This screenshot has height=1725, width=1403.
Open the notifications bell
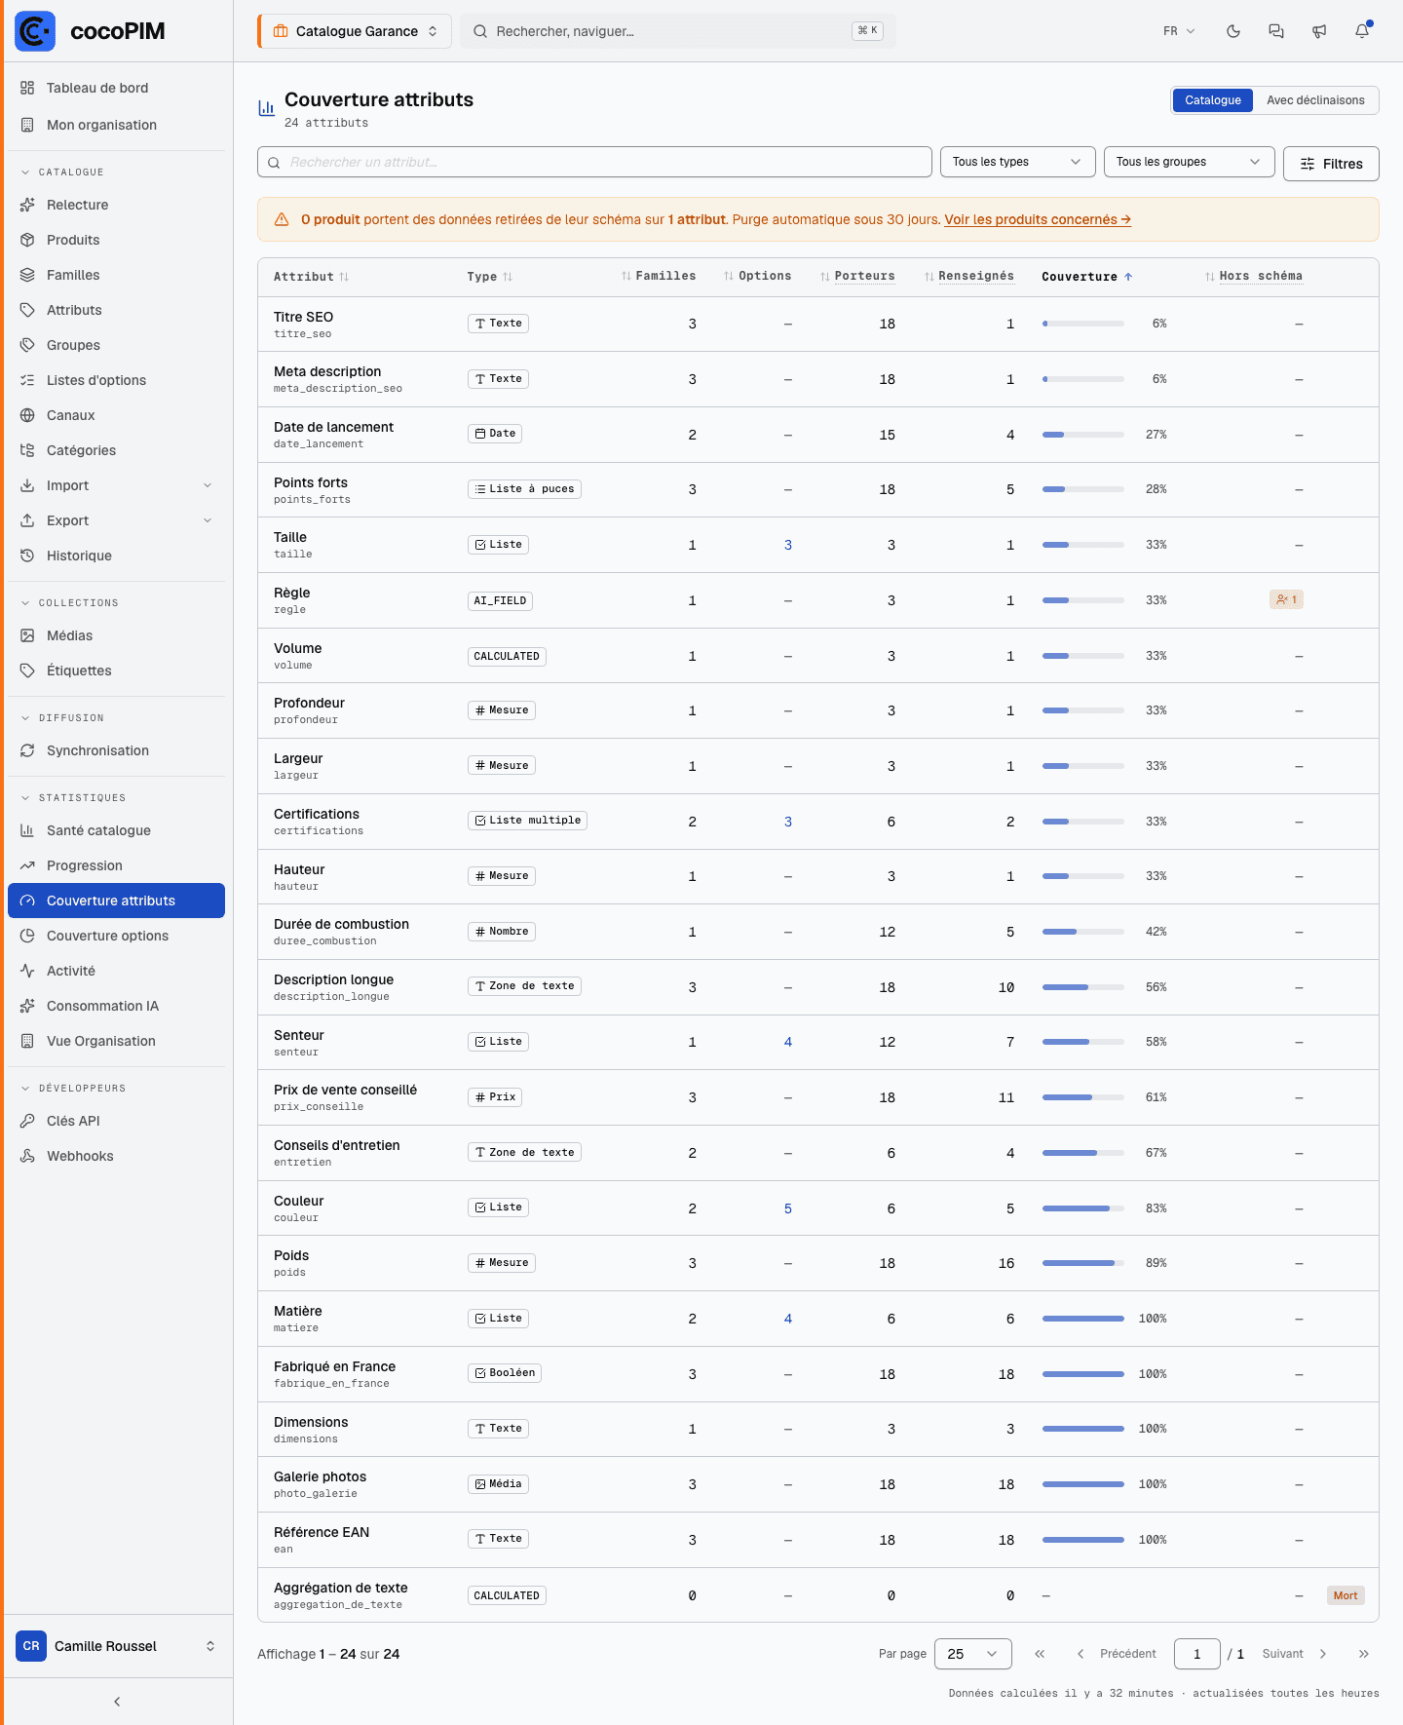coord(1362,31)
